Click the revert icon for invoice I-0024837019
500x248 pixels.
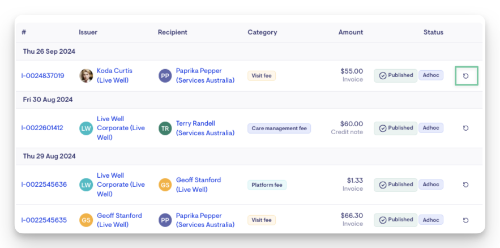(x=466, y=76)
